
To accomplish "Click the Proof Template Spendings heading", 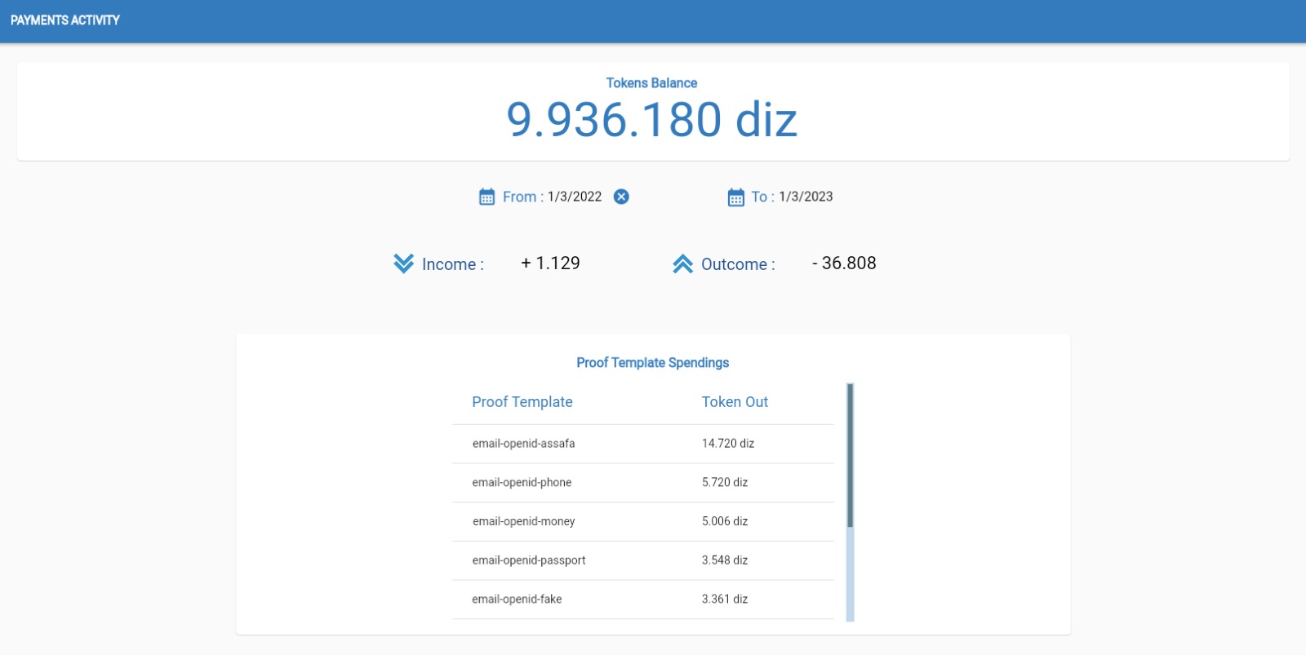I will point(653,363).
